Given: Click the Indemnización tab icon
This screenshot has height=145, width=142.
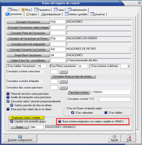Looking at the screenshot, I should 69,10.
